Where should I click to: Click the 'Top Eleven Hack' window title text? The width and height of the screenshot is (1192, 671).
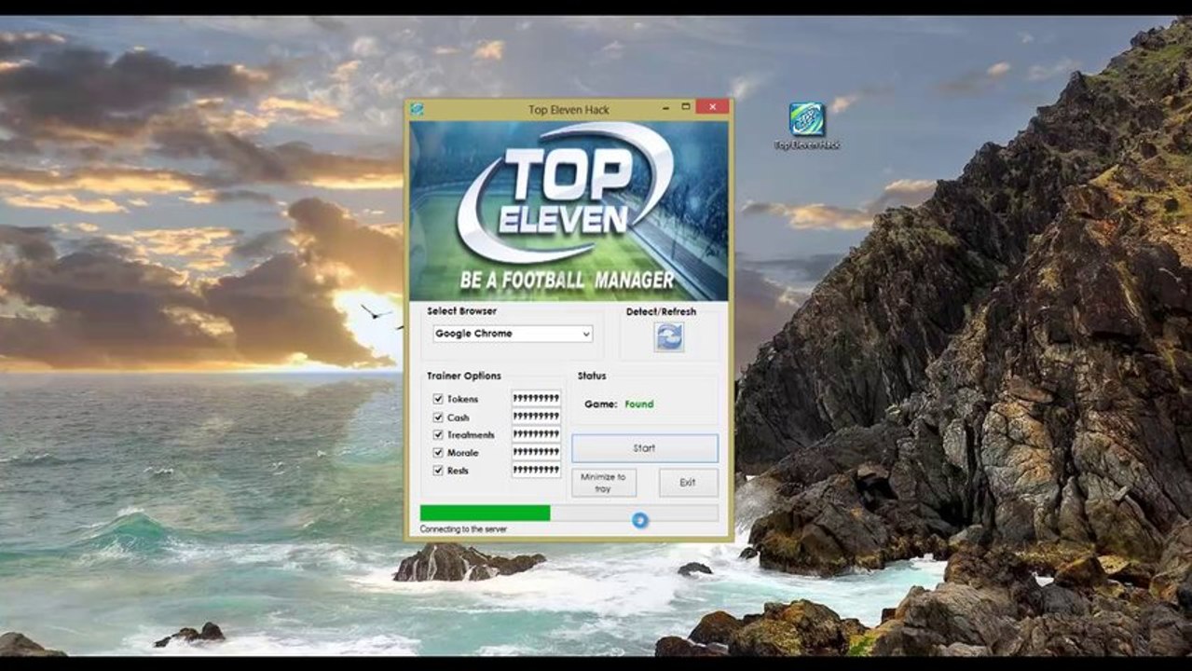pyautogui.click(x=569, y=110)
